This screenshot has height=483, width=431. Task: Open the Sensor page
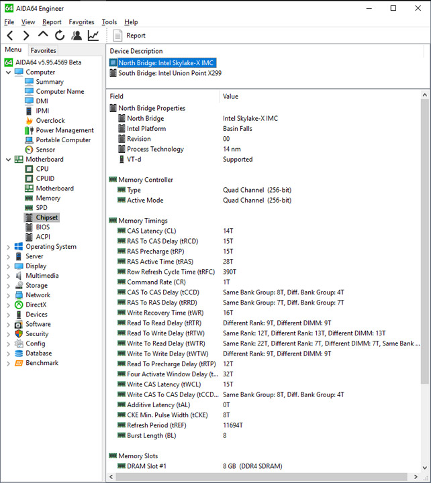46,150
